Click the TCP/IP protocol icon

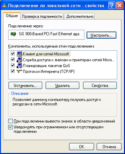click(19, 71)
